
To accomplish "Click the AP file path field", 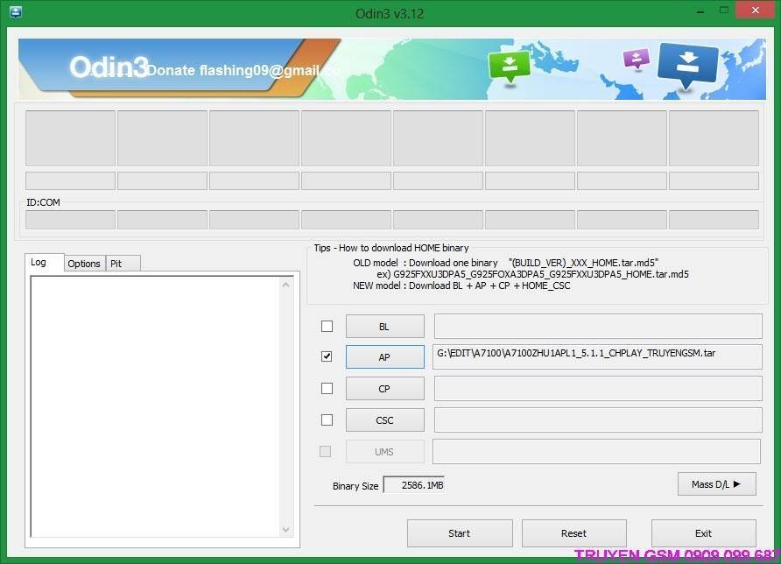I will click(x=597, y=356).
